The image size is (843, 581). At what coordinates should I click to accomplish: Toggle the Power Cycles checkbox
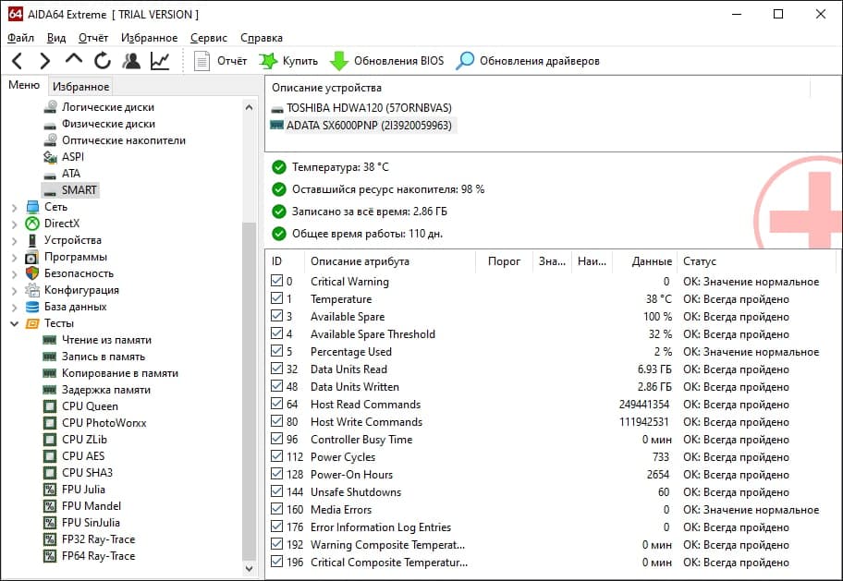coord(277,456)
